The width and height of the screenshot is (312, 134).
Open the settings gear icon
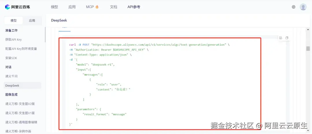pos(294,7)
